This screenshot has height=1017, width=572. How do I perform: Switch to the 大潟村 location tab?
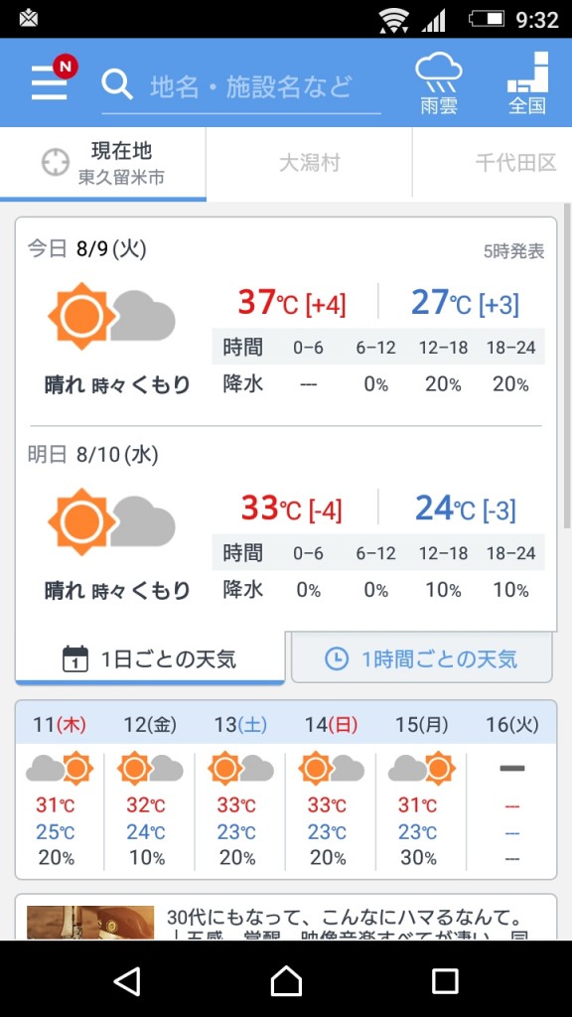coord(310,162)
